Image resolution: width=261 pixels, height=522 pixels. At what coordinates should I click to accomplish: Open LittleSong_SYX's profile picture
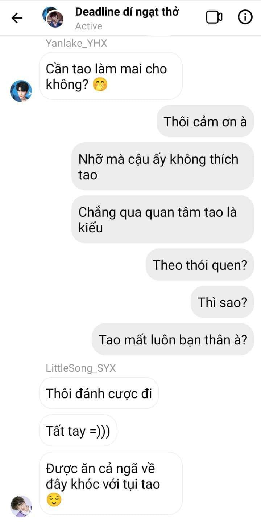21,506
